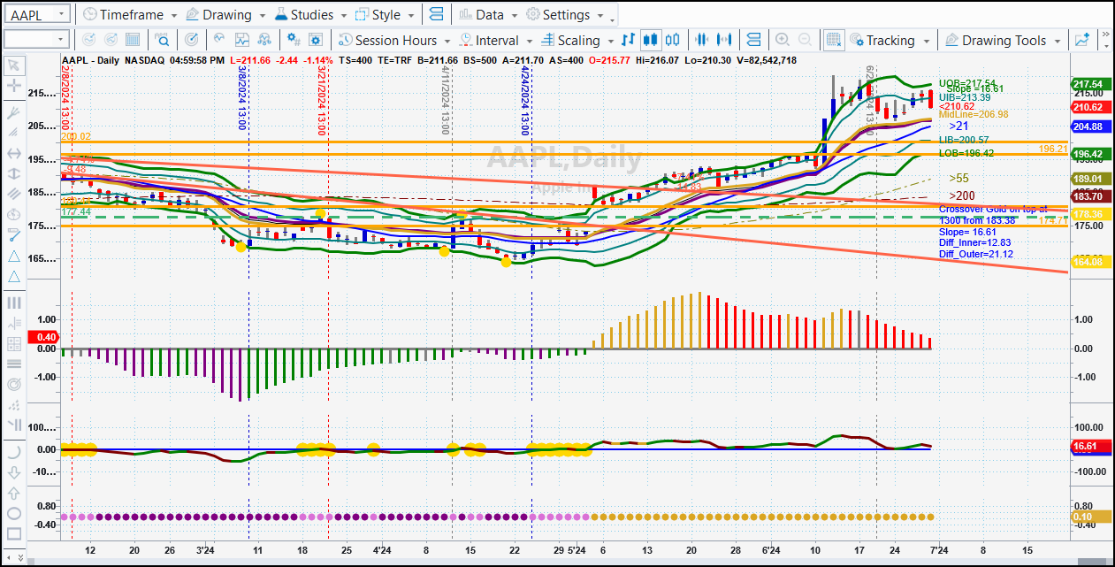Click the gear with hash settings icon
The height and width of the screenshot is (567, 1115).
[x=294, y=40]
